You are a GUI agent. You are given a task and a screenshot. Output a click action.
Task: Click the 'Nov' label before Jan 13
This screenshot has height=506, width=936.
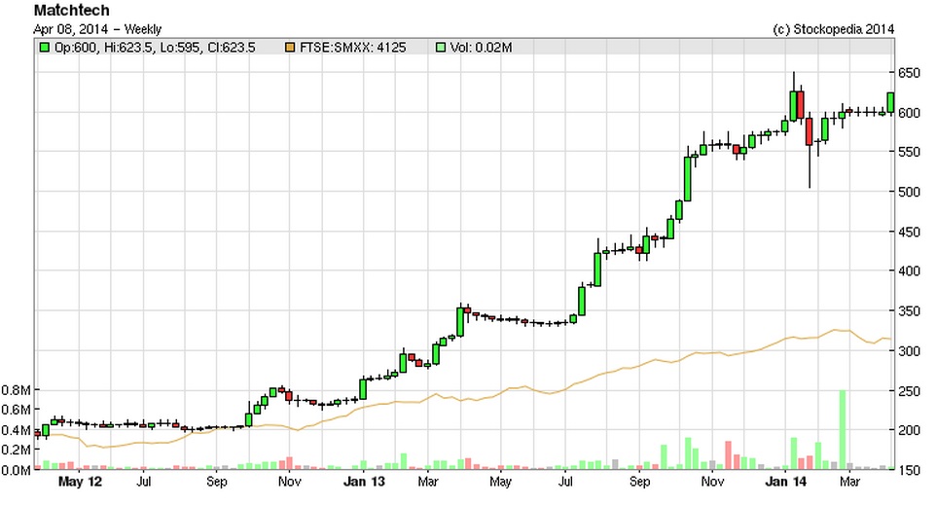click(x=290, y=482)
